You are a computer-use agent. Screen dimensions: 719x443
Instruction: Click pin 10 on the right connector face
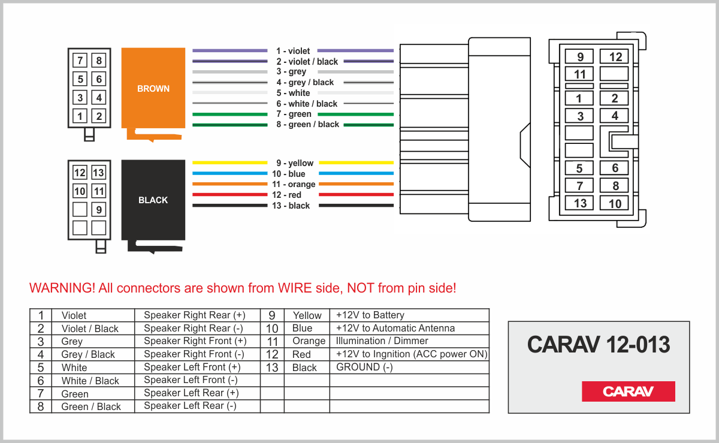[615, 203]
